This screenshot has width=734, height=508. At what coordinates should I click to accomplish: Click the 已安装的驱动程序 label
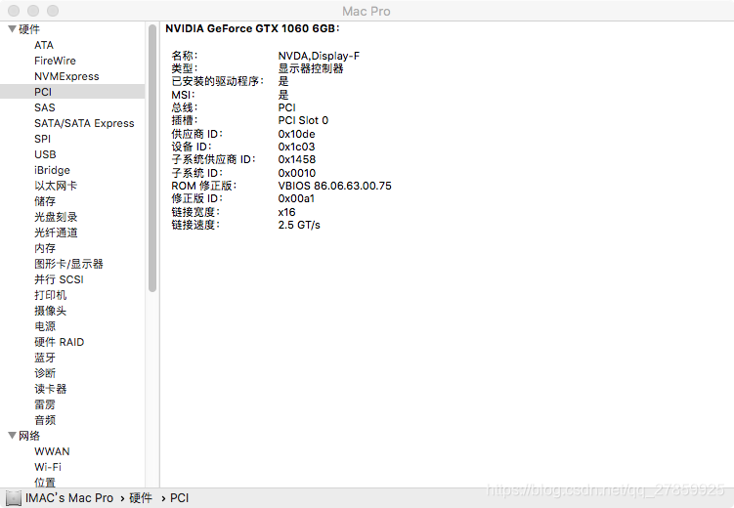(218, 81)
